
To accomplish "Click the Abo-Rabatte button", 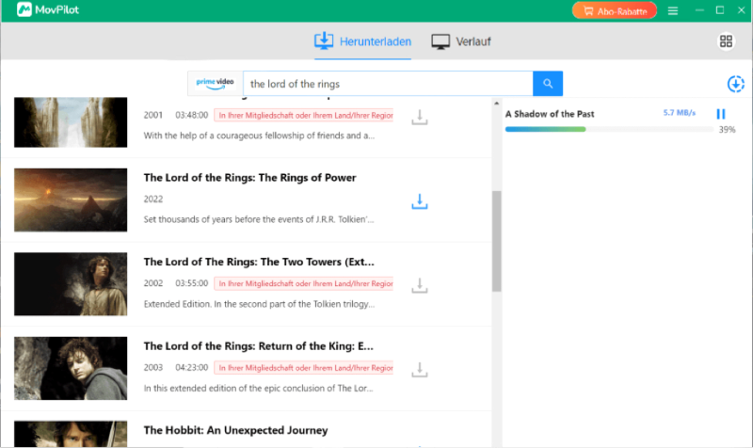I will 615,10.
